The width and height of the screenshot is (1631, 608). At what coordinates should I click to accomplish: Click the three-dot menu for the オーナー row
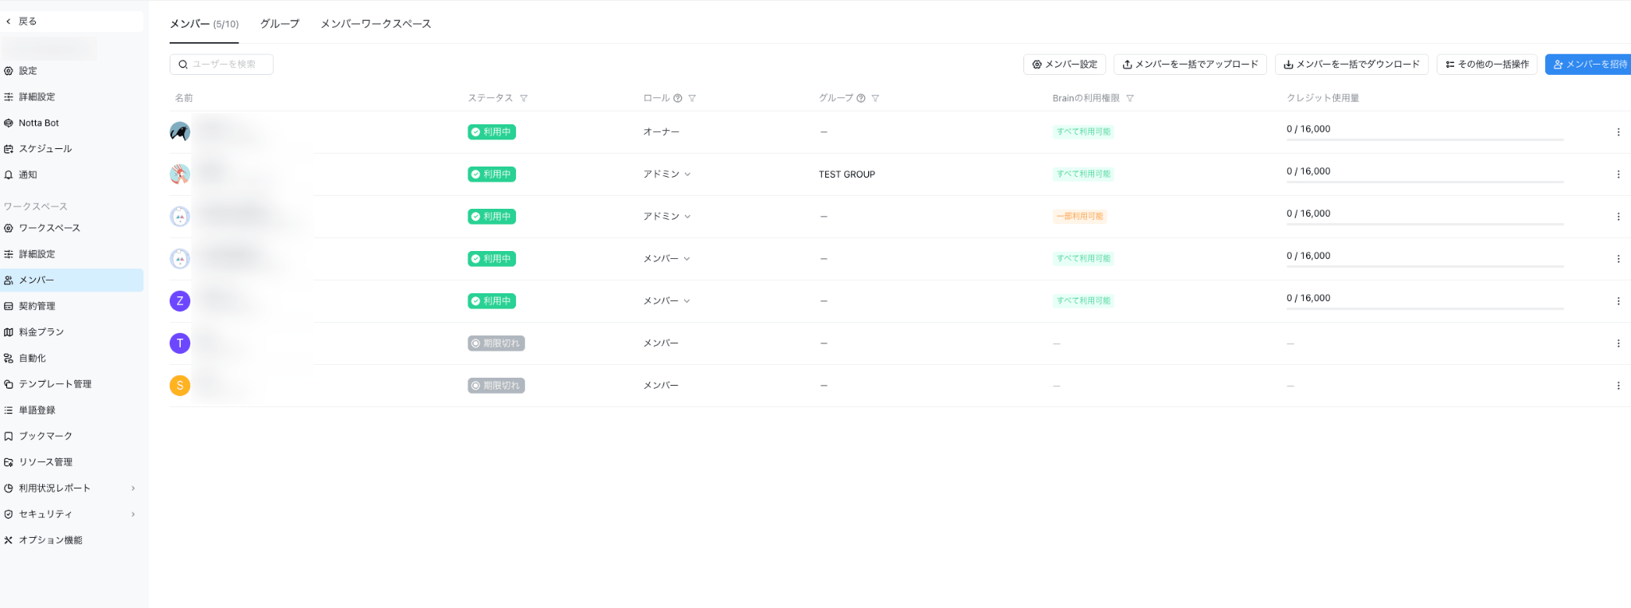1618,132
